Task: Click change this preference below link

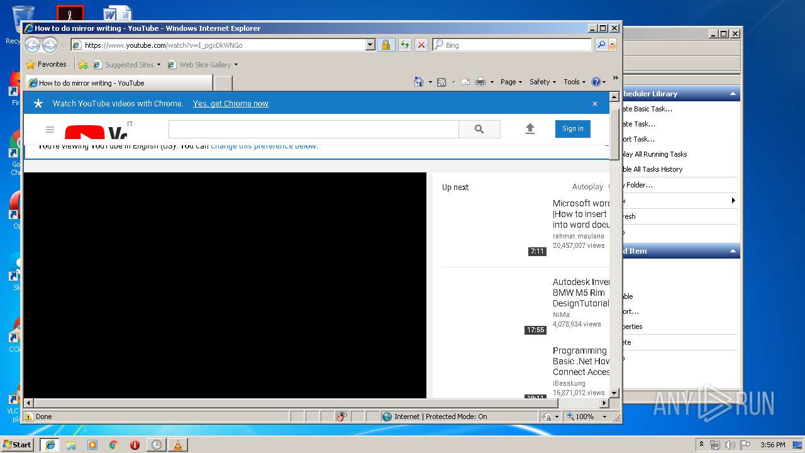Action: (264, 145)
